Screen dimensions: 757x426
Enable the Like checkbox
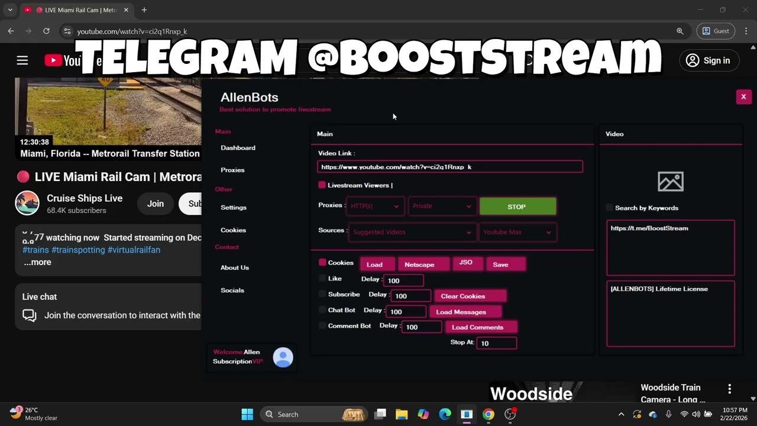pyautogui.click(x=322, y=278)
